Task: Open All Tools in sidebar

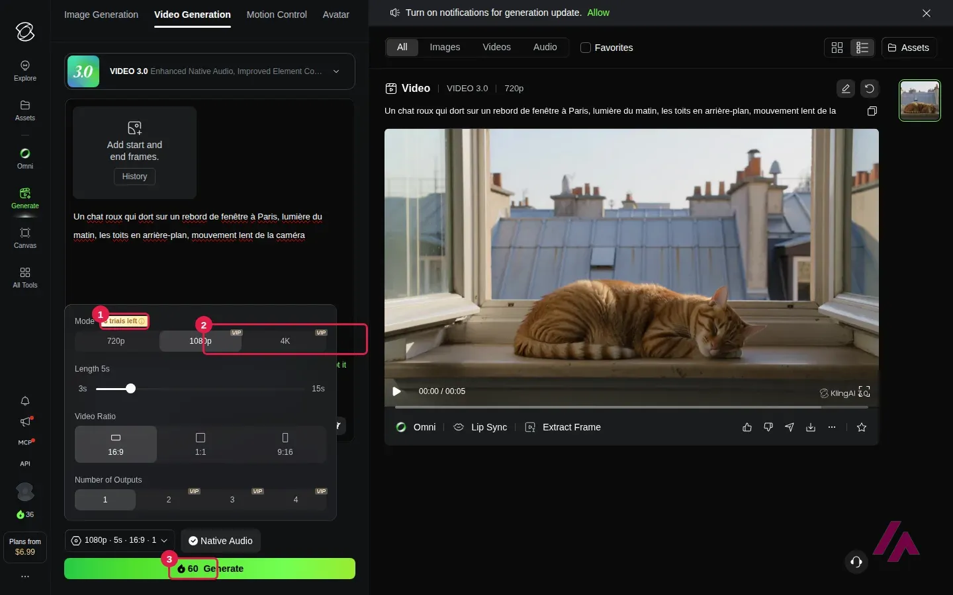Action: (25, 278)
